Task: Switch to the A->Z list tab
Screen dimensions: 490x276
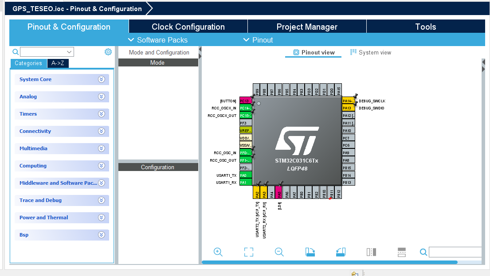Action: tap(58, 63)
